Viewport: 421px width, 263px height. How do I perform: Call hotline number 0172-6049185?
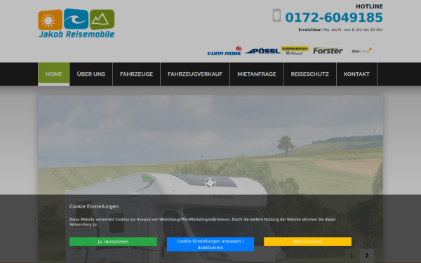[334, 18]
